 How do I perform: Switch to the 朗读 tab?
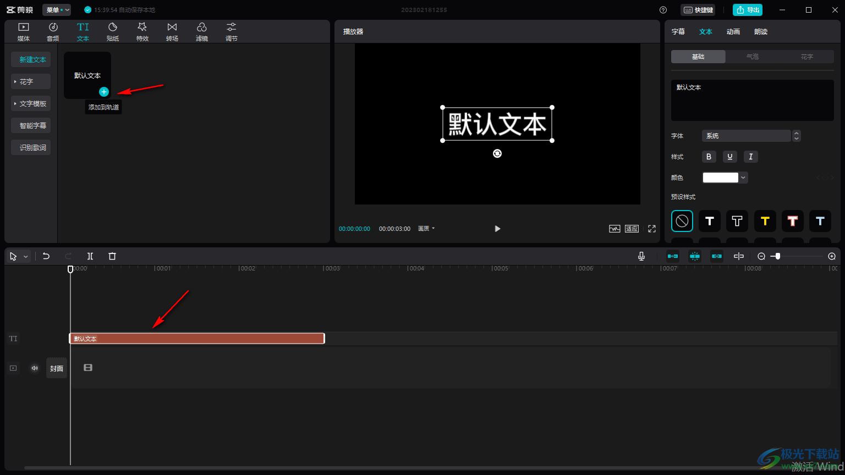pos(761,32)
